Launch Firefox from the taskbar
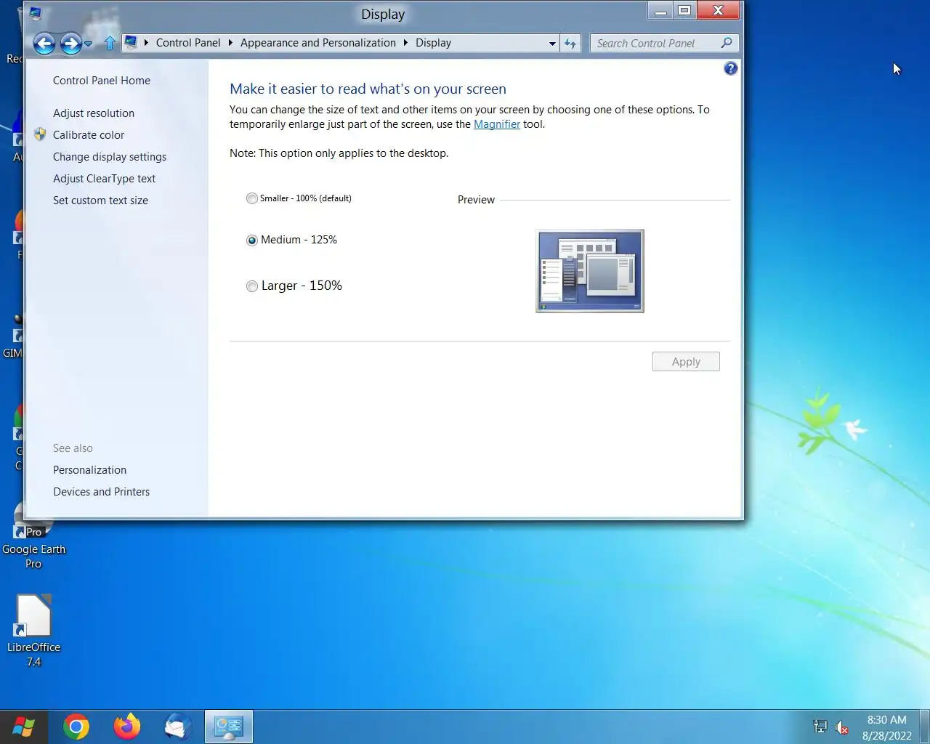 coord(127,727)
